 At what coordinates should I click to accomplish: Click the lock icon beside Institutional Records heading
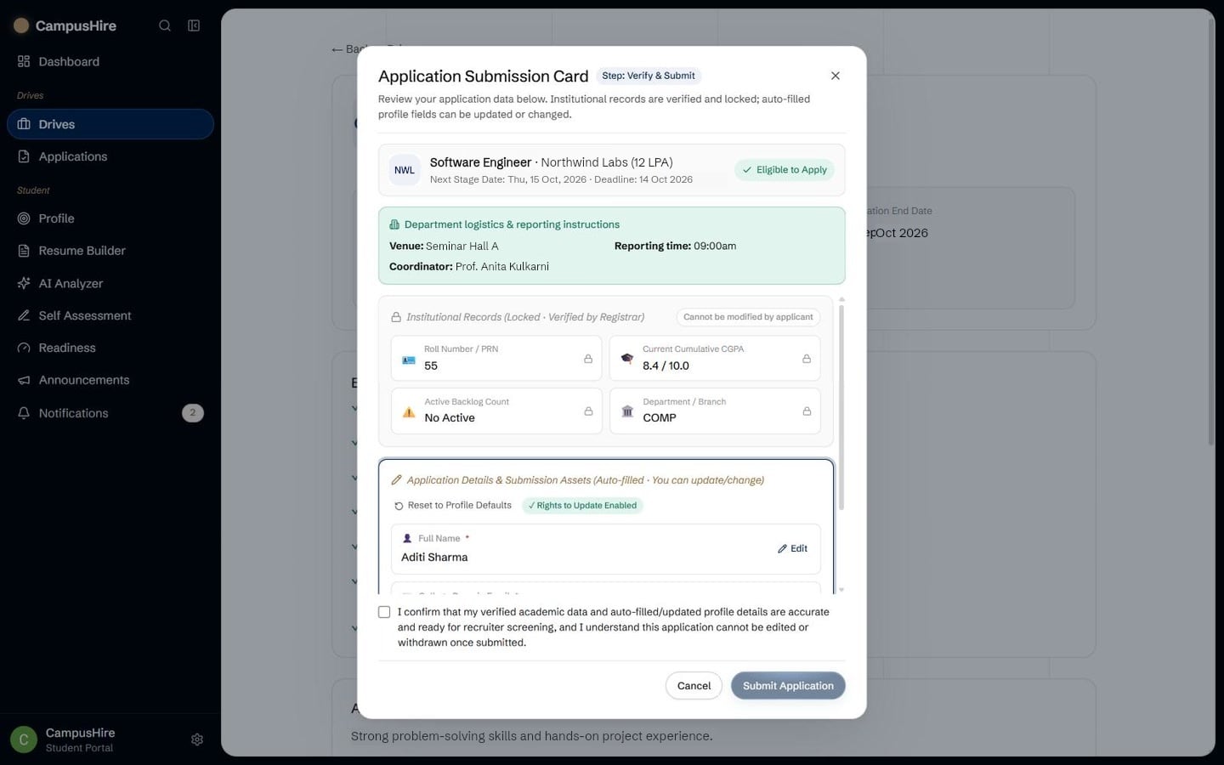396,317
